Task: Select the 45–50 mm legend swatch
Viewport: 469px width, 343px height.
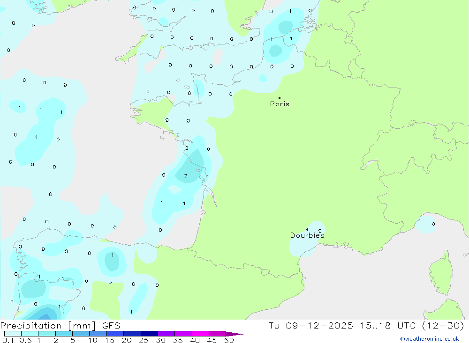Action: (x=218, y=334)
